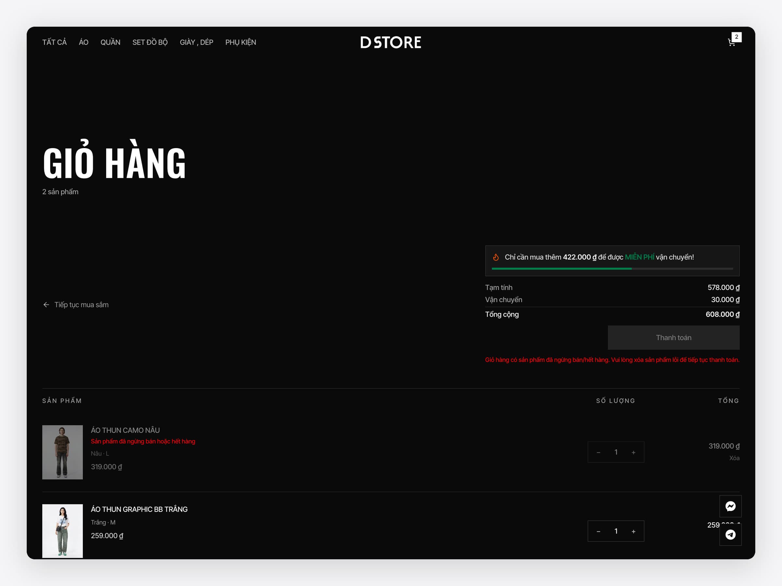The image size is (782, 586).
Task: Increase quantity of Áo Thun Camo Nâu
Action: (633, 453)
